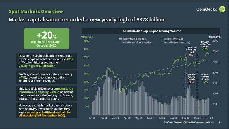Click the September Volume Growth -22% label
The width and height of the screenshot is (229, 129).
click(191, 78)
